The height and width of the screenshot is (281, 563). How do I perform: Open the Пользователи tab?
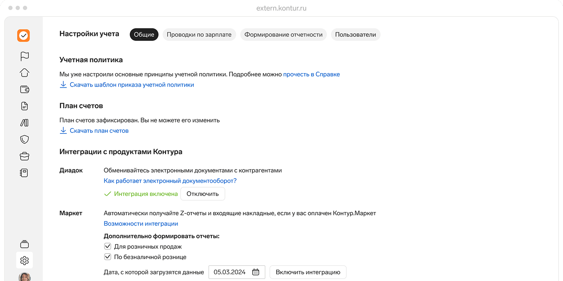pyautogui.click(x=355, y=34)
